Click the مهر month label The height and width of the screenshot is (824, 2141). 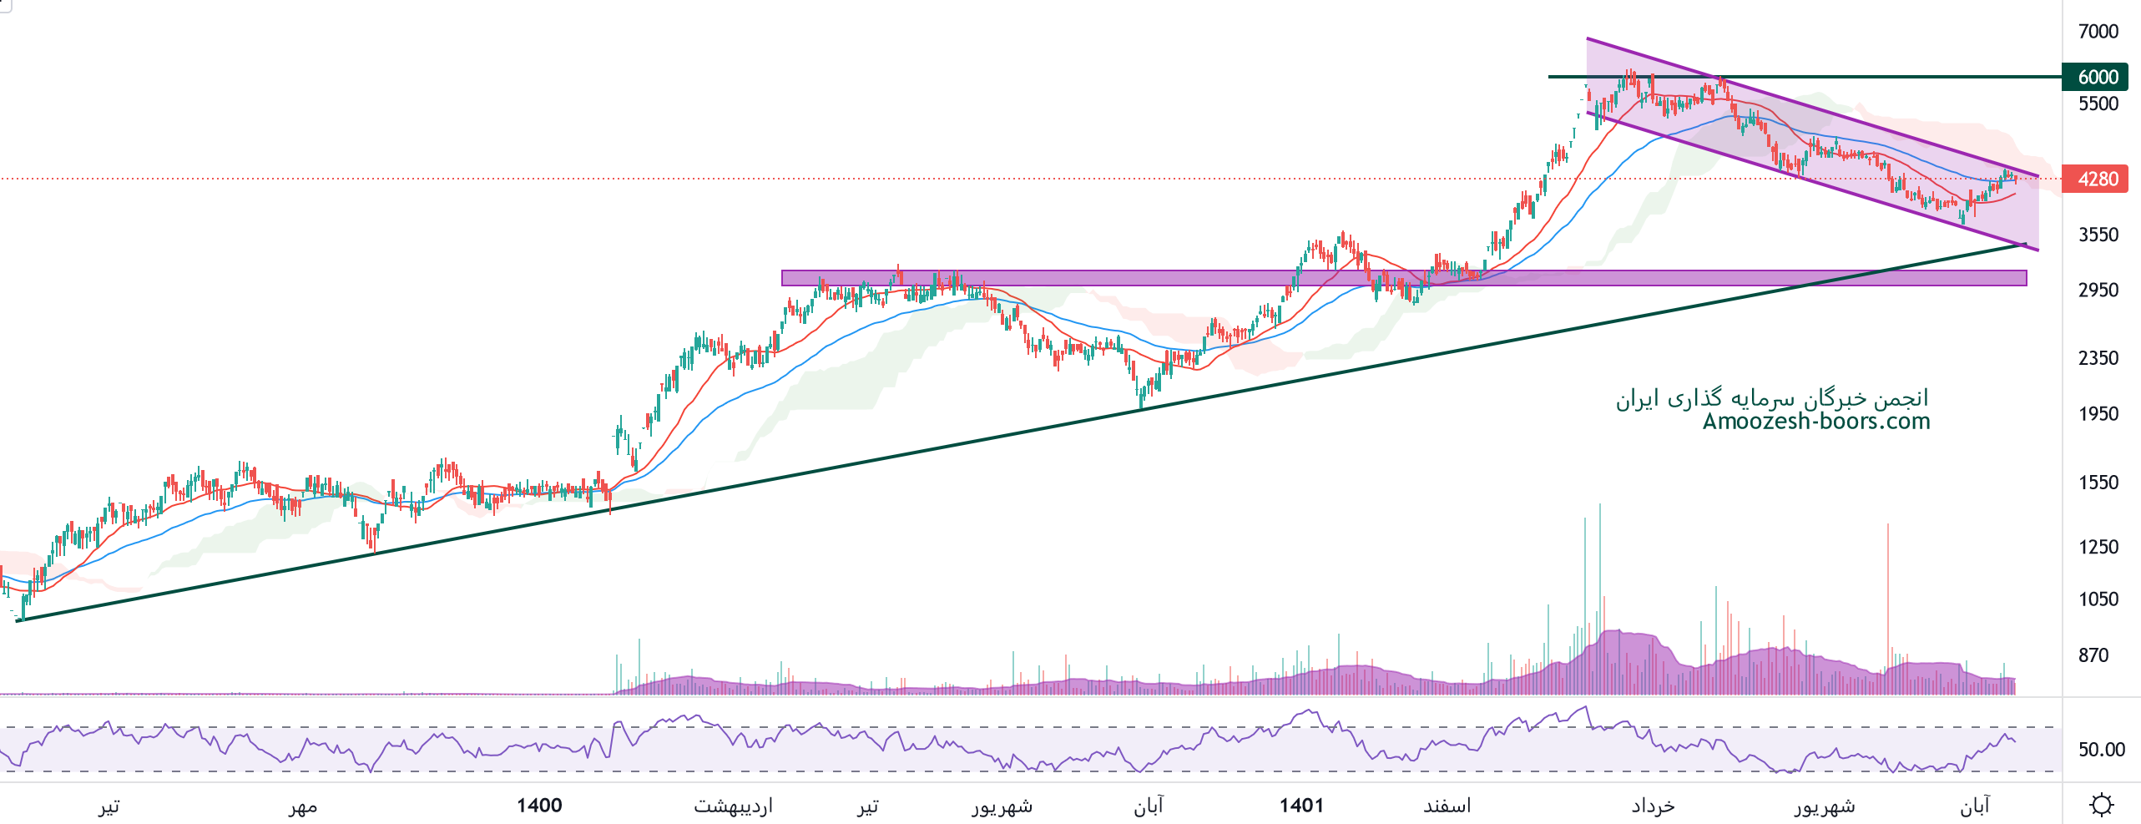click(302, 806)
